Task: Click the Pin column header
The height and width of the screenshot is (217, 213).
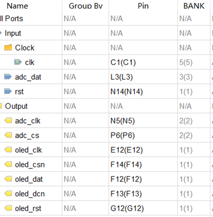Action: (x=143, y=6)
